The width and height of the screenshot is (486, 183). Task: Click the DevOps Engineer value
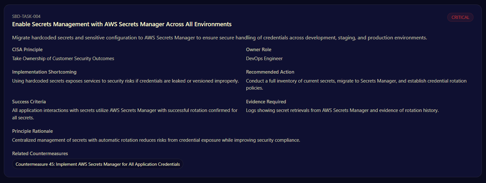point(264,59)
